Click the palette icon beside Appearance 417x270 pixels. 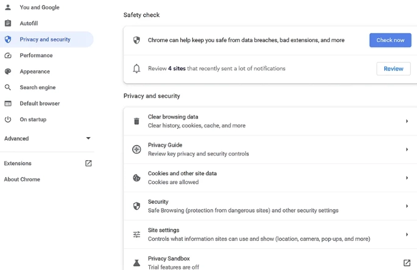pos(8,71)
